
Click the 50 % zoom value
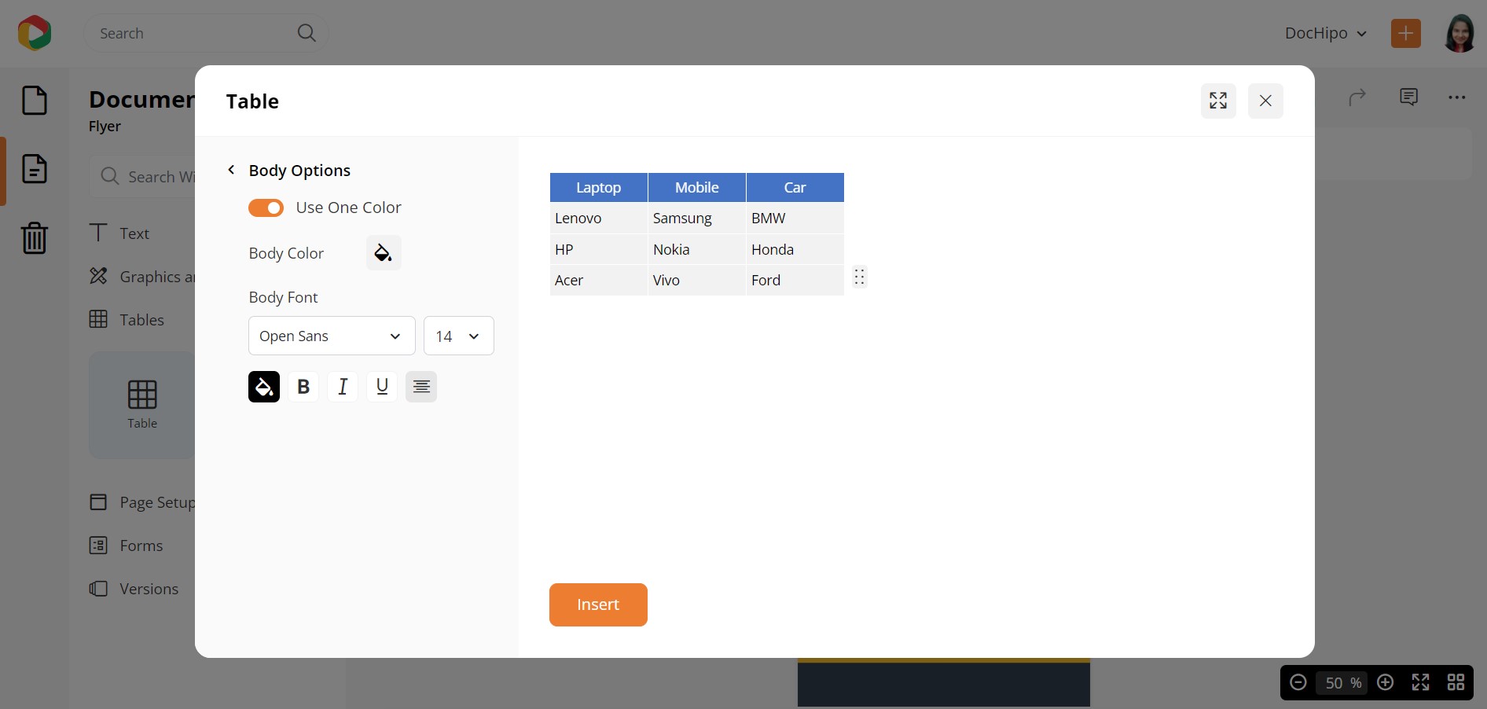(1342, 683)
